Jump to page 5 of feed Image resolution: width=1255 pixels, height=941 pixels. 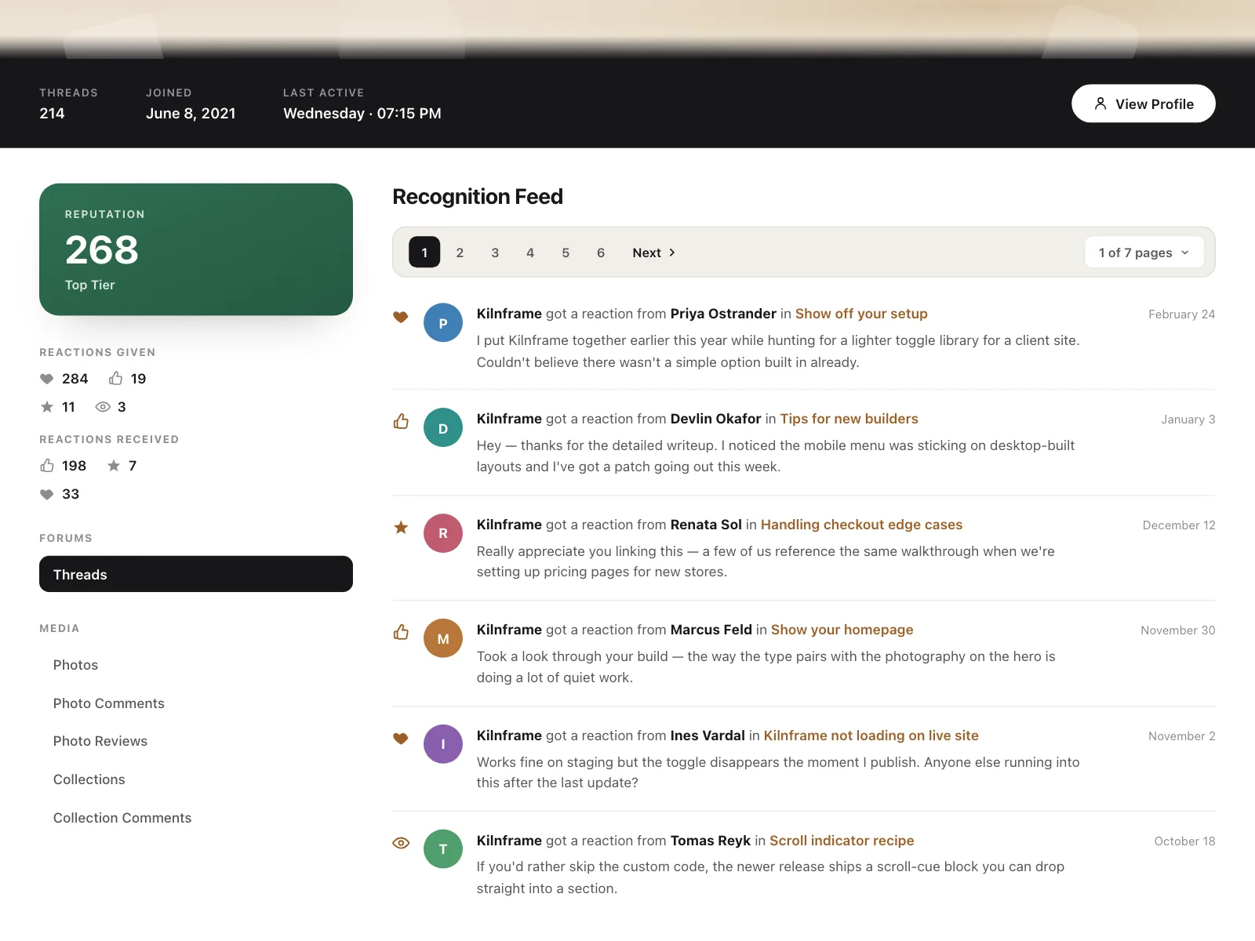coord(566,253)
